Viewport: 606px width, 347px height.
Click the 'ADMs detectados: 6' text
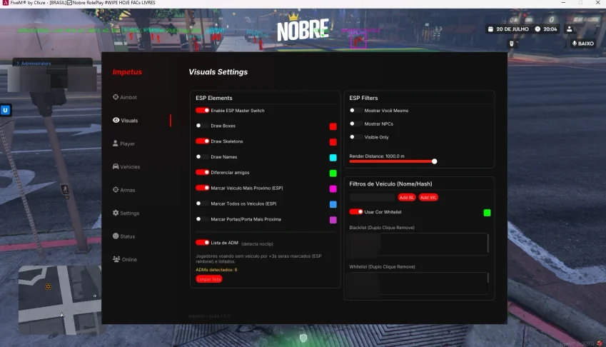[x=216, y=270]
